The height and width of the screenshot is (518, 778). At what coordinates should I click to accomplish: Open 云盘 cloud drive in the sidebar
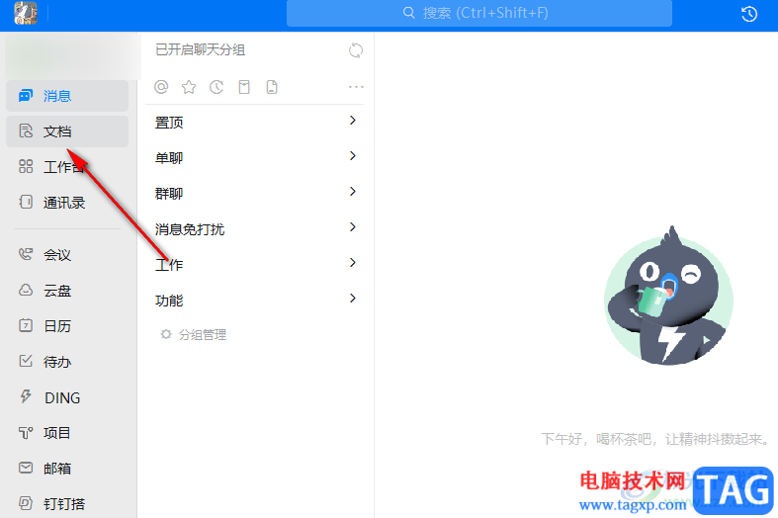coord(67,291)
